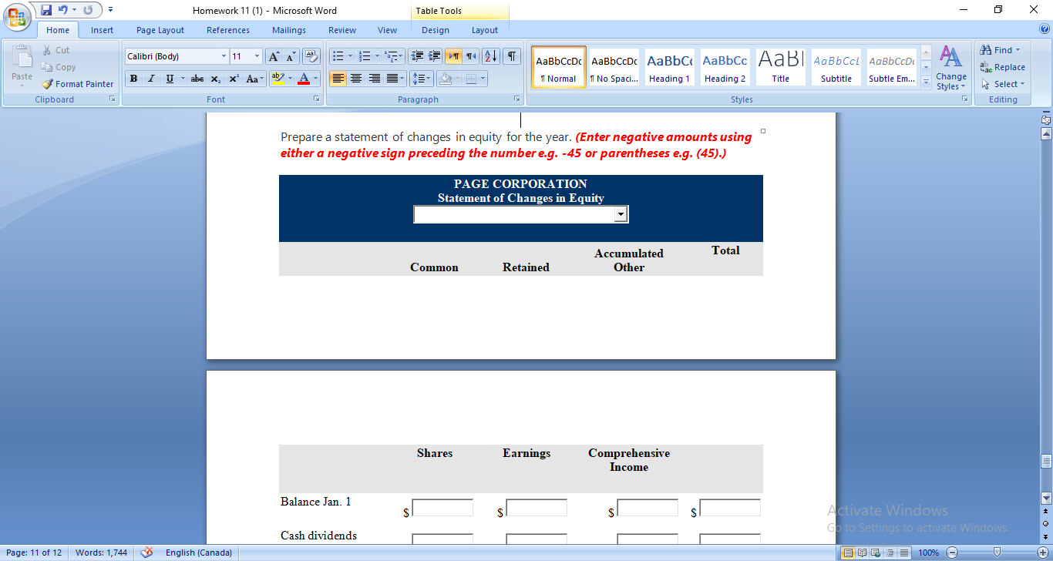The image size is (1053, 561).
Task: Center-align the selected text
Action: pos(355,79)
